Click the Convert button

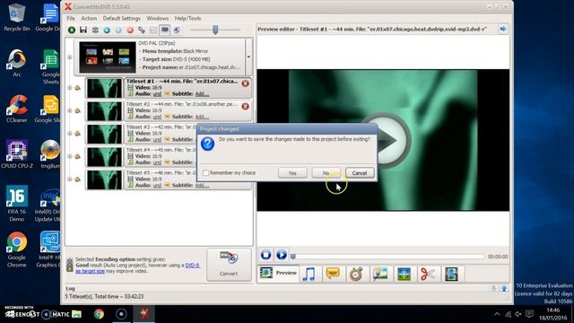coord(229,265)
